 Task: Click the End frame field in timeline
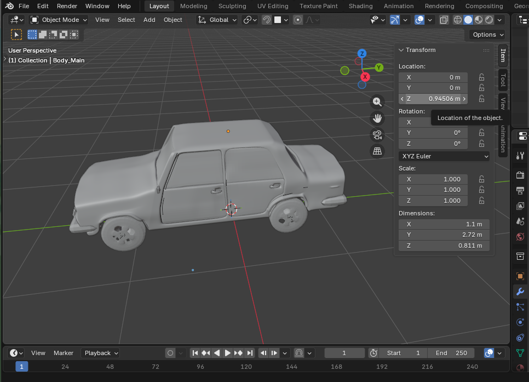pyautogui.click(x=452, y=353)
